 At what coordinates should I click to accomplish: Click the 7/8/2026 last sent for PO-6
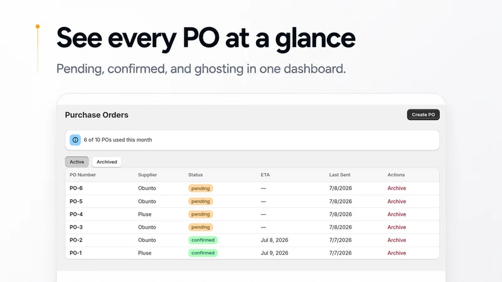[340, 189]
